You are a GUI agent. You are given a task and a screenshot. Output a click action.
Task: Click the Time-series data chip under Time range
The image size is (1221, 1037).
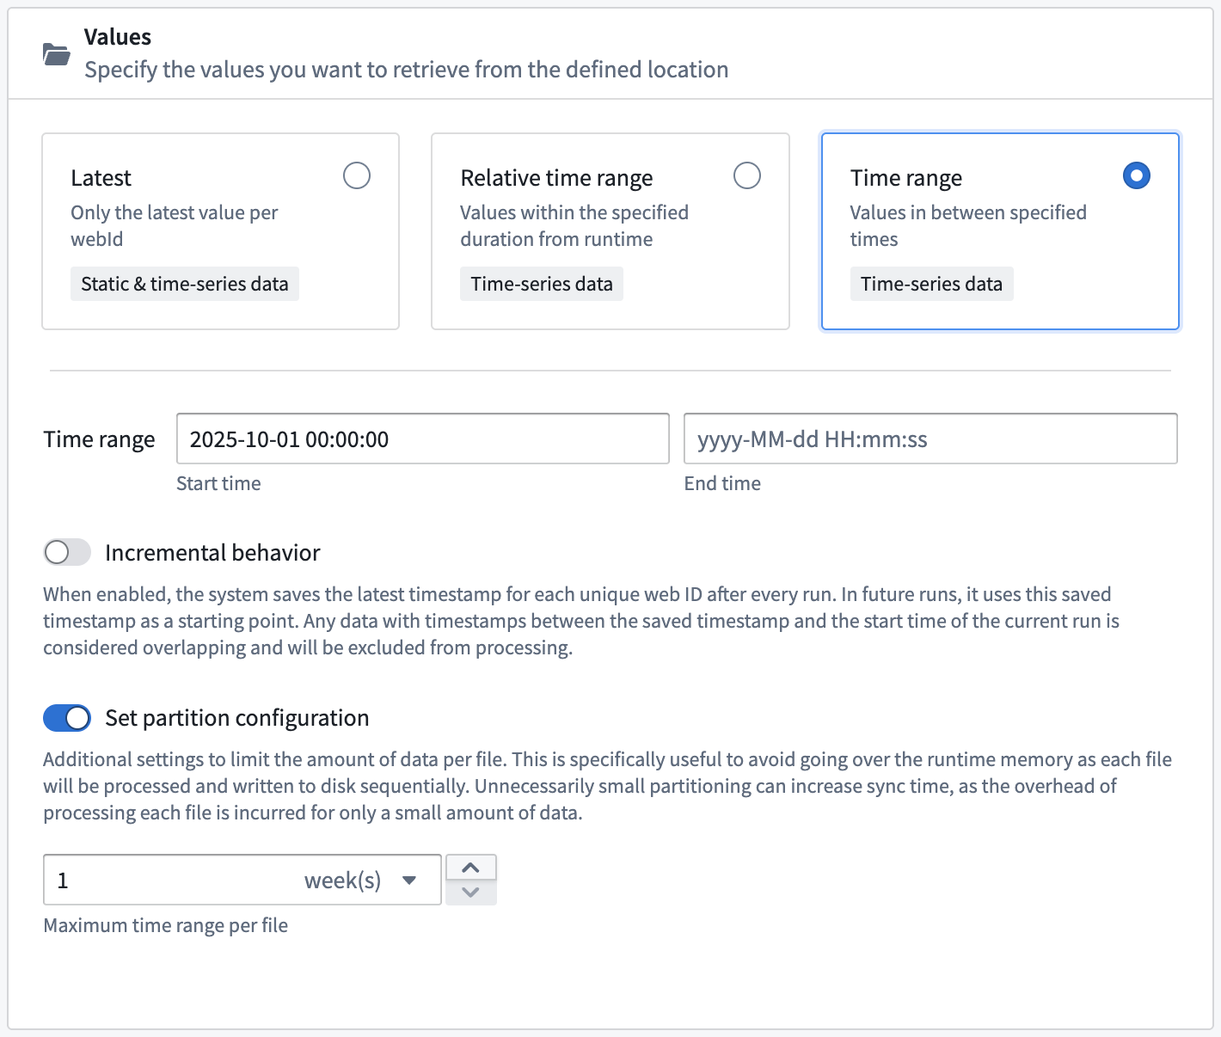pos(931,283)
